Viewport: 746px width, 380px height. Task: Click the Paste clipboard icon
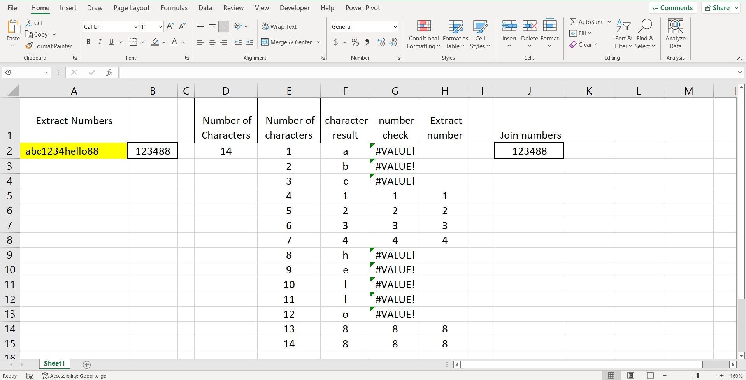pos(14,26)
